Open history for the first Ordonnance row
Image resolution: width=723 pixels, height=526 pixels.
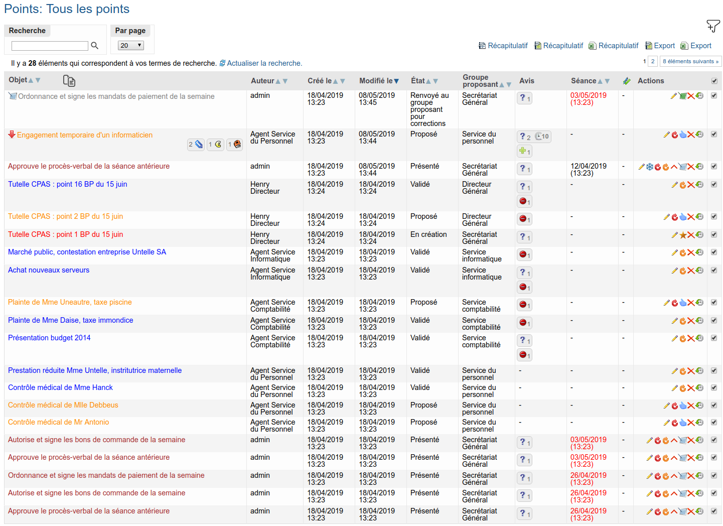(699, 95)
